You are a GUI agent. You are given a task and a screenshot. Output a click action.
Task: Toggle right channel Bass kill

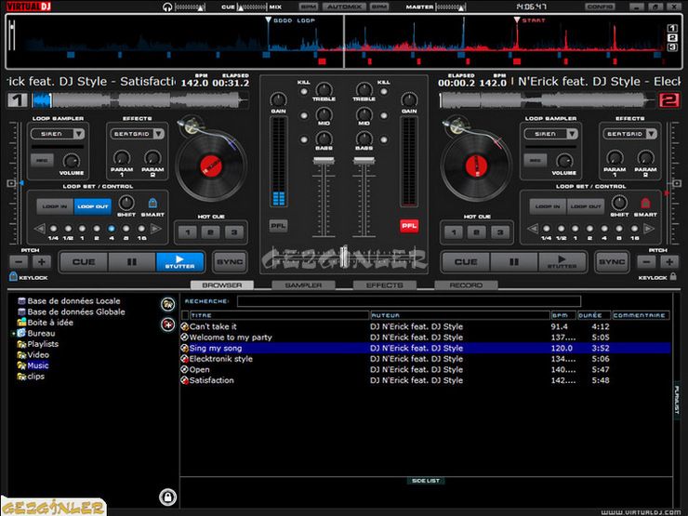coord(383,140)
